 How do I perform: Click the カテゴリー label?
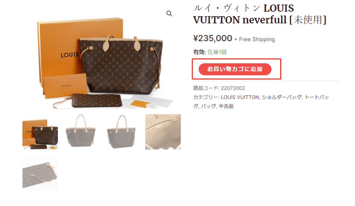click(x=206, y=97)
